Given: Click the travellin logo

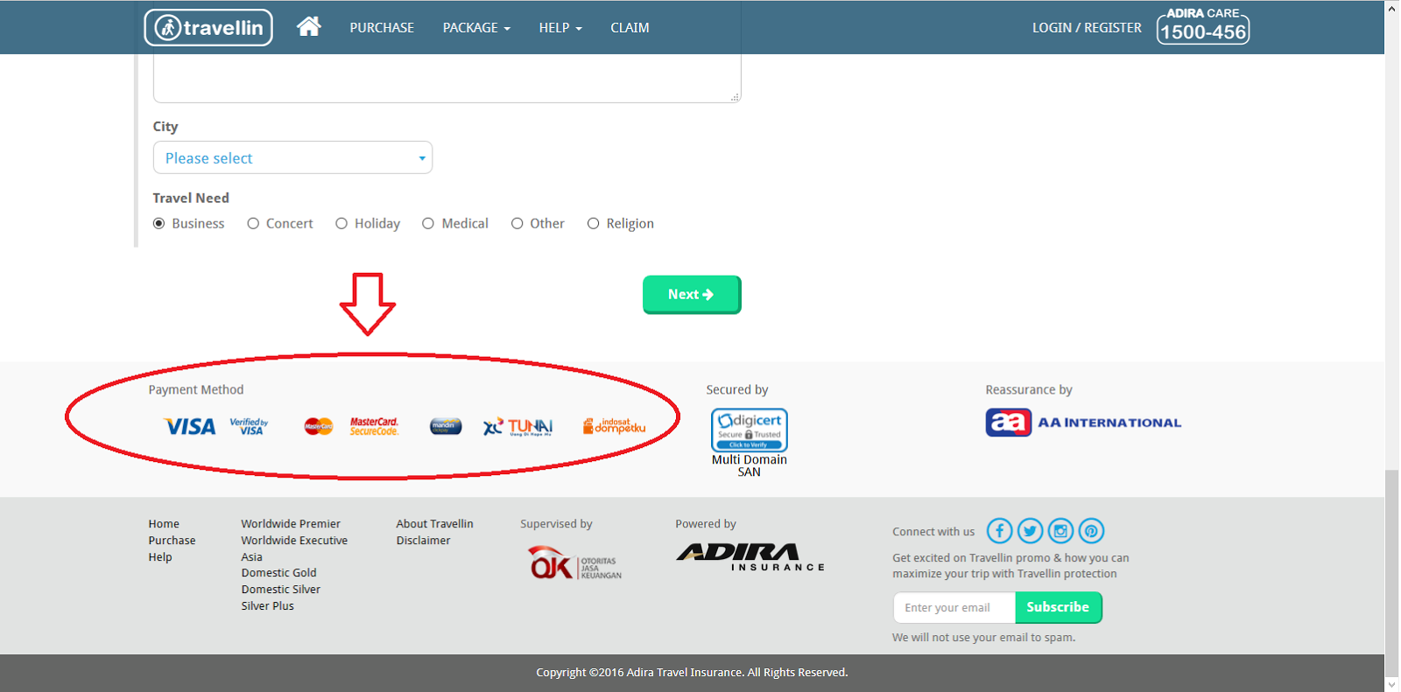Looking at the screenshot, I should (208, 27).
